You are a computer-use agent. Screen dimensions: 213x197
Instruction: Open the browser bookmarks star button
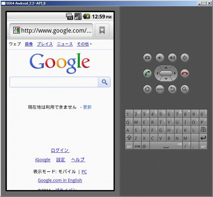point(102,30)
